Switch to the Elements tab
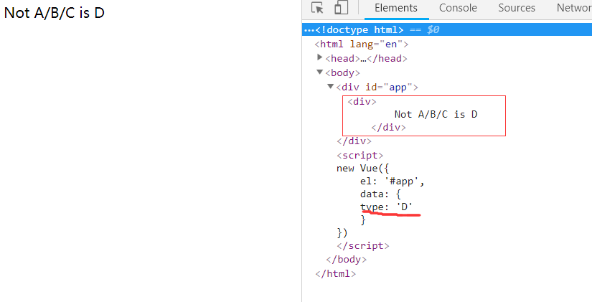 click(395, 8)
